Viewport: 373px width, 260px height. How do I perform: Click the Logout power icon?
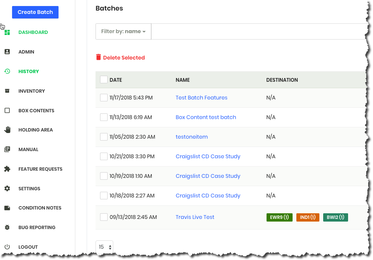pos(7,247)
